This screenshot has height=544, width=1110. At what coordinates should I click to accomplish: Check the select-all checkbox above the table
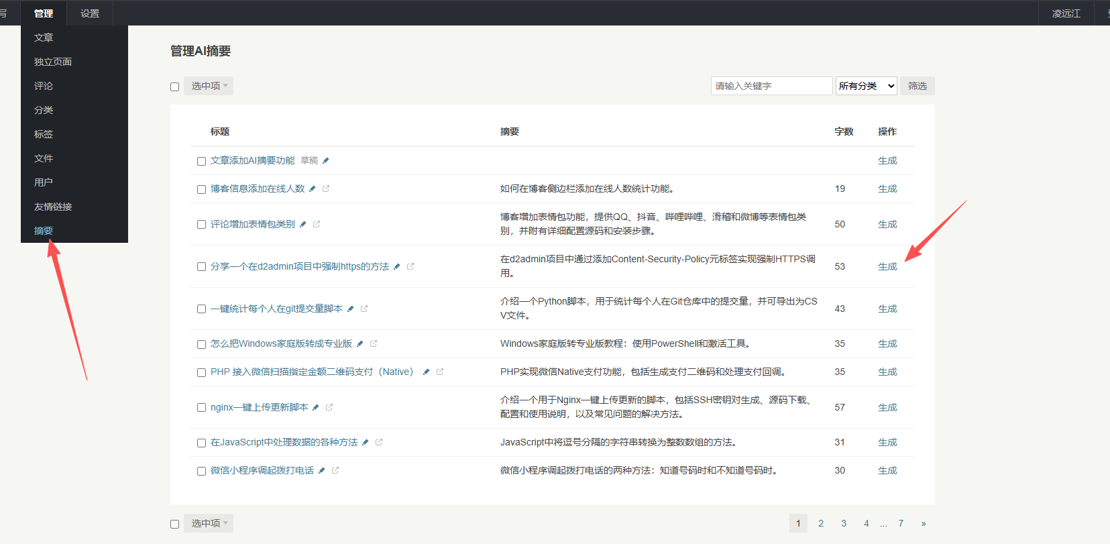click(175, 87)
